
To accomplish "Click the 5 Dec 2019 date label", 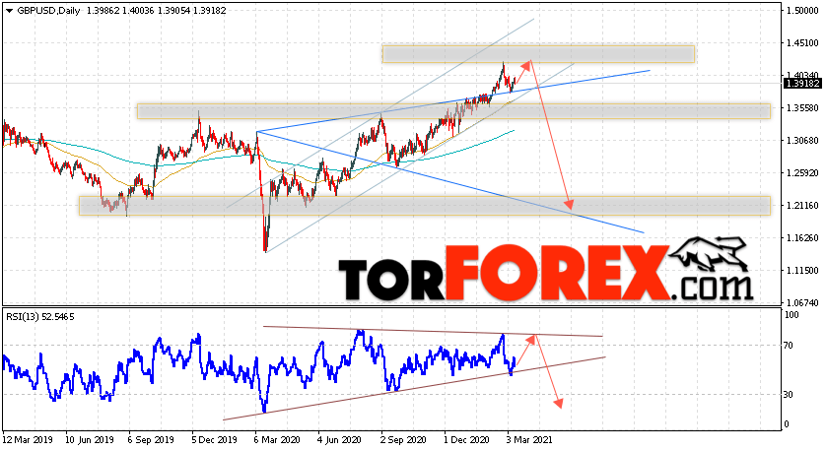I will point(215,440).
